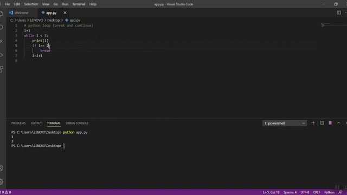Open the Terminal menu
Screen dimensions: 347x195
pos(79,4)
